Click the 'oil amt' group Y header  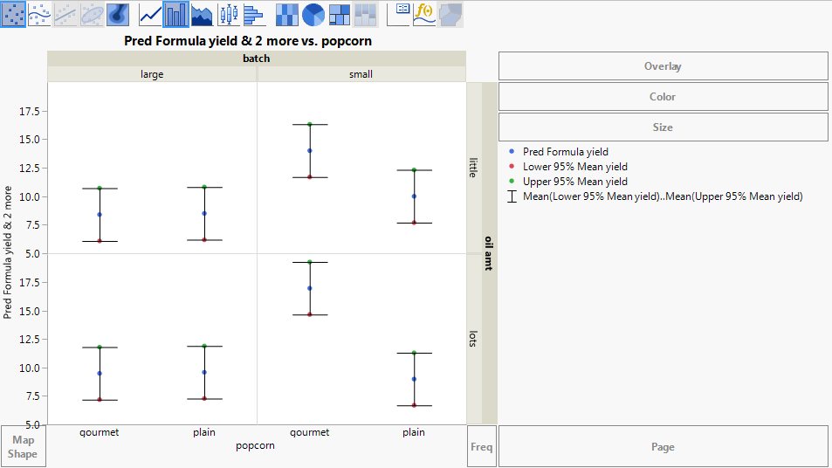pos(489,253)
